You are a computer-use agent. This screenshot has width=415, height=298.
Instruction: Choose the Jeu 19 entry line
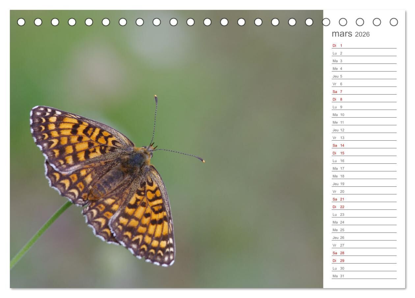pos(364,184)
